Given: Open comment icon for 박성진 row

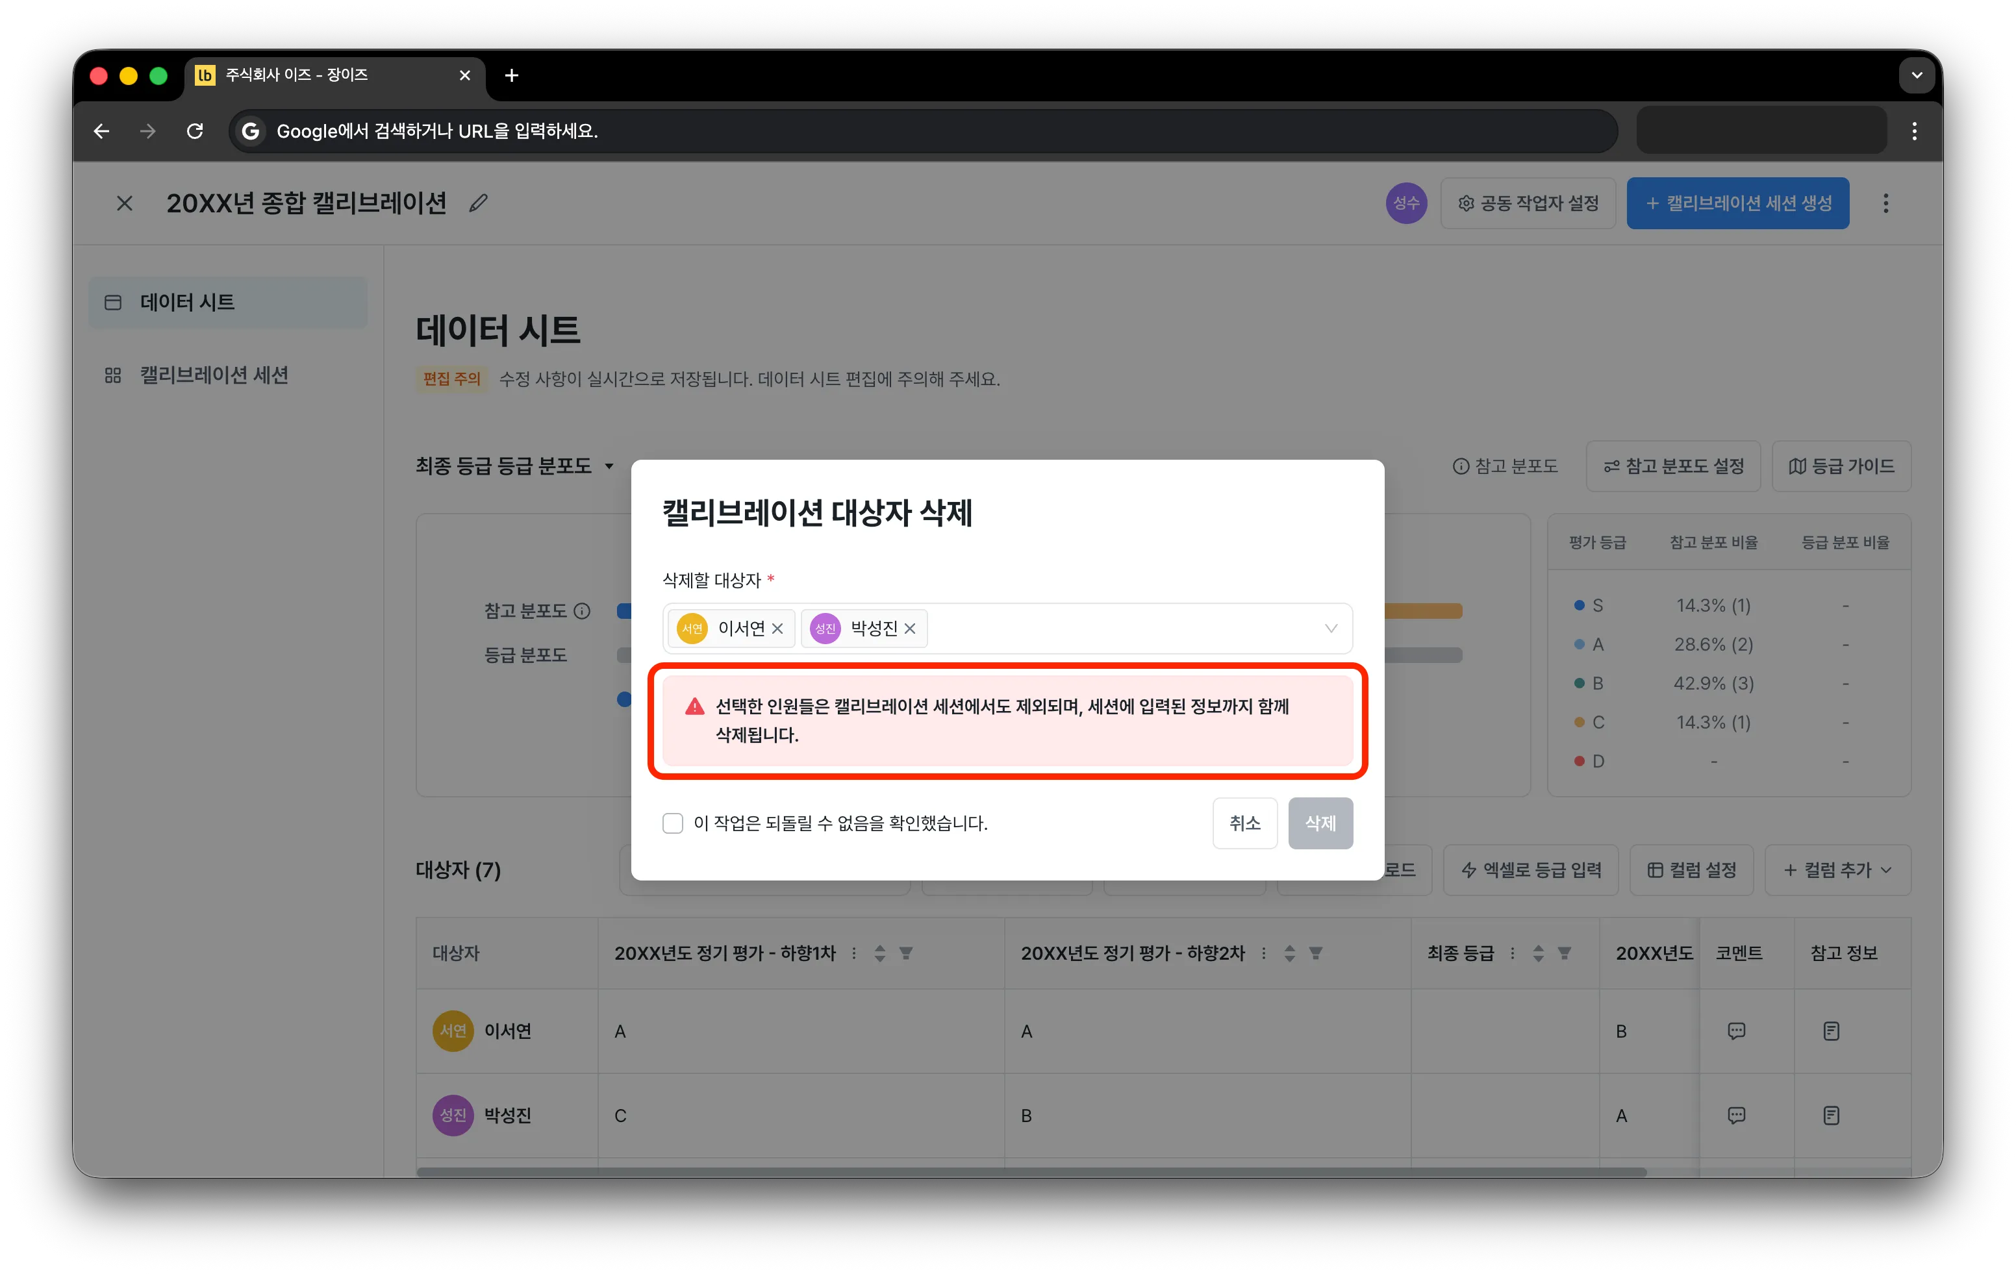Looking at the screenshot, I should click(x=1736, y=1116).
